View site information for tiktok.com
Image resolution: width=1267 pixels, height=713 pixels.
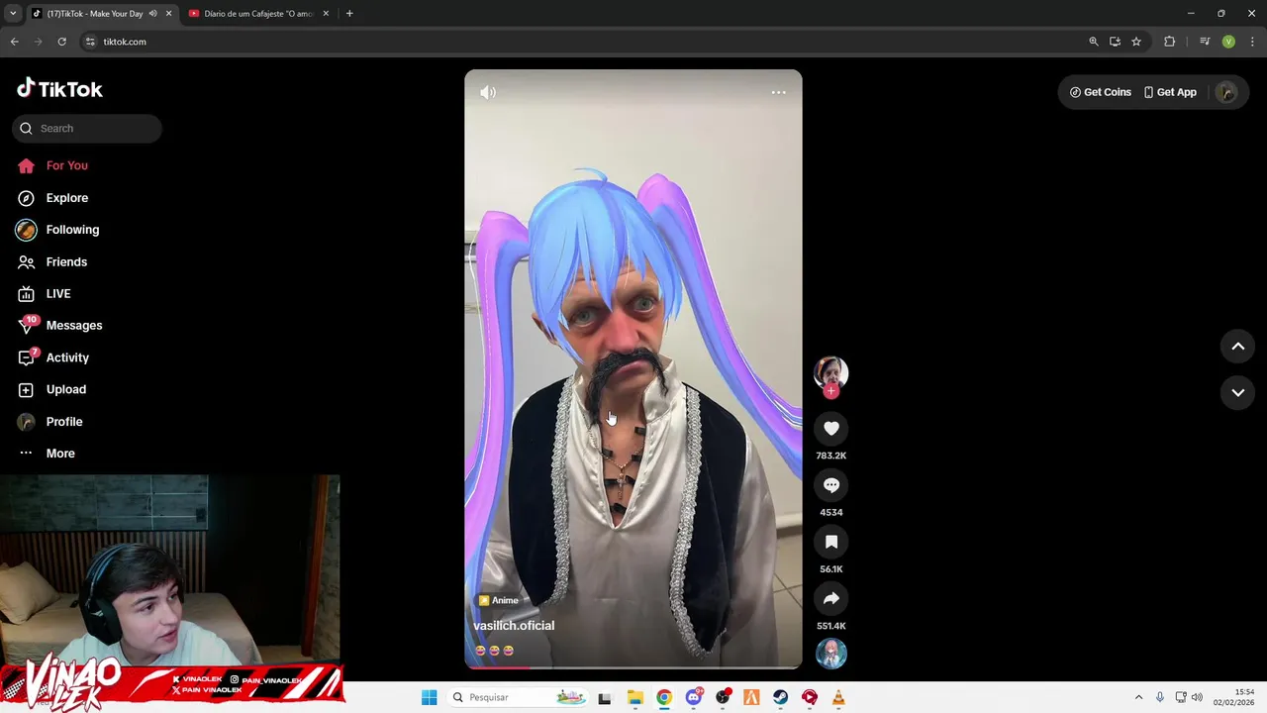pos(90,42)
